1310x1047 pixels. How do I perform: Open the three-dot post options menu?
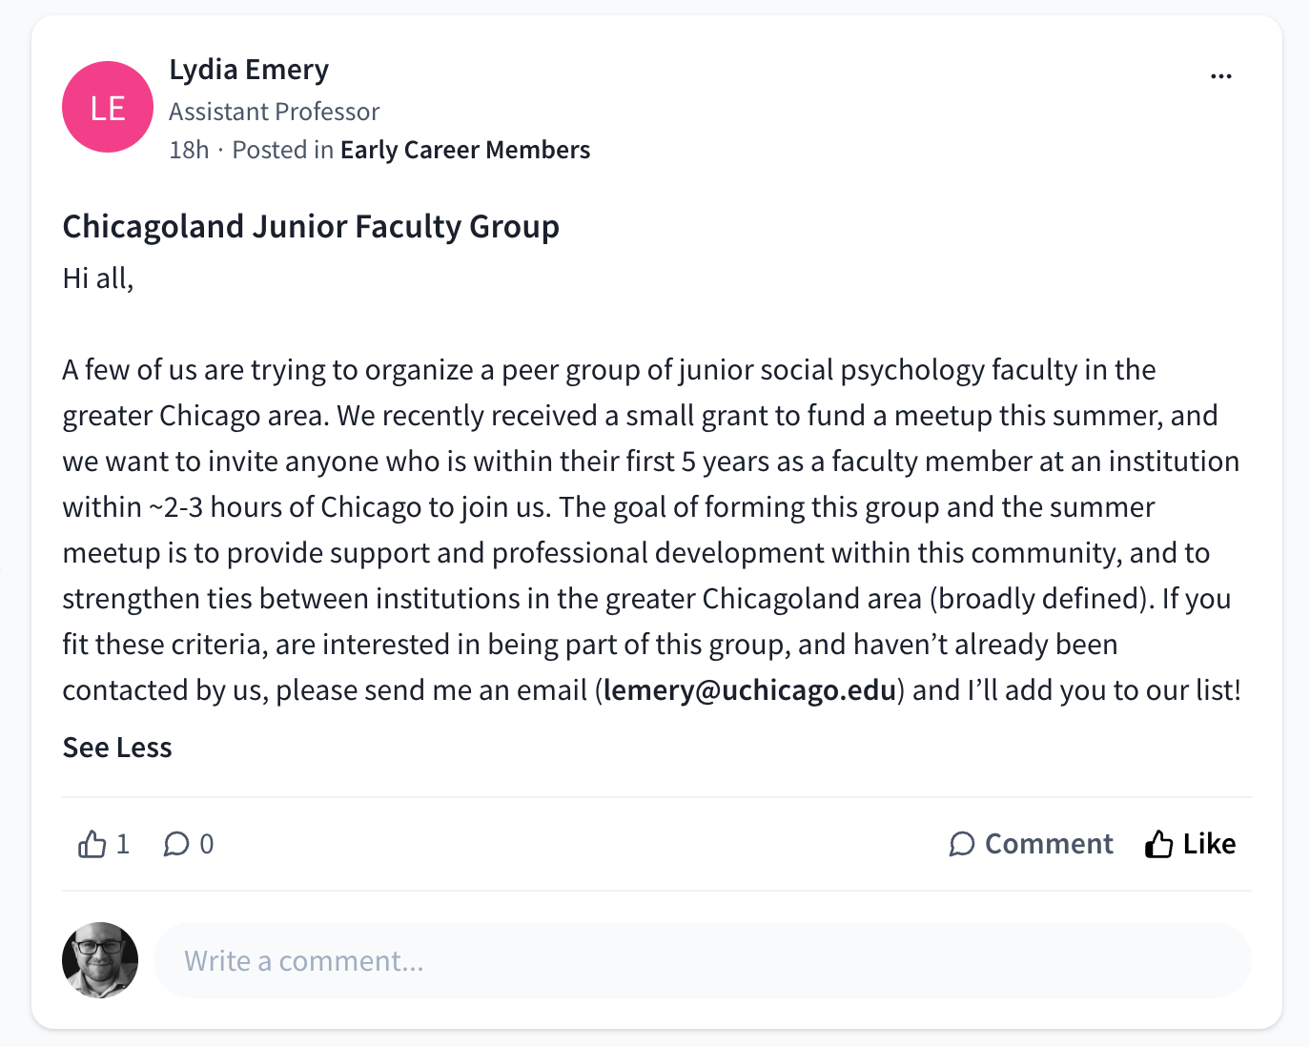tap(1220, 76)
